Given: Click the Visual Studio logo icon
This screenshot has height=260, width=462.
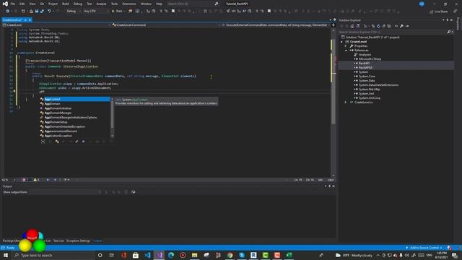Looking at the screenshot, I should tap(5, 4).
